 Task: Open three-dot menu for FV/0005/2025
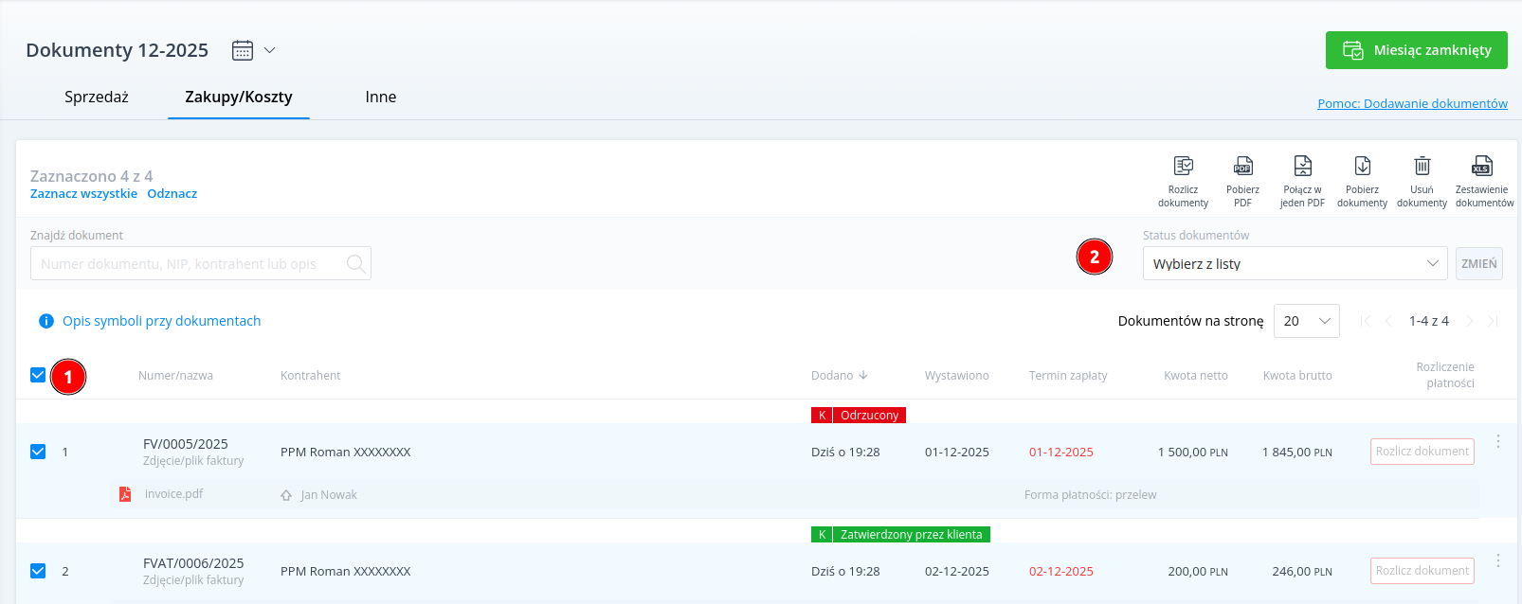(x=1498, y=441)
